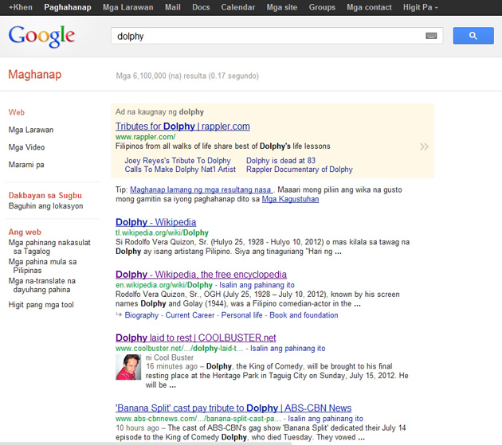Open Mail from the top bar
Viewport: 502px width, 445px height.
[x=173, y=7]
